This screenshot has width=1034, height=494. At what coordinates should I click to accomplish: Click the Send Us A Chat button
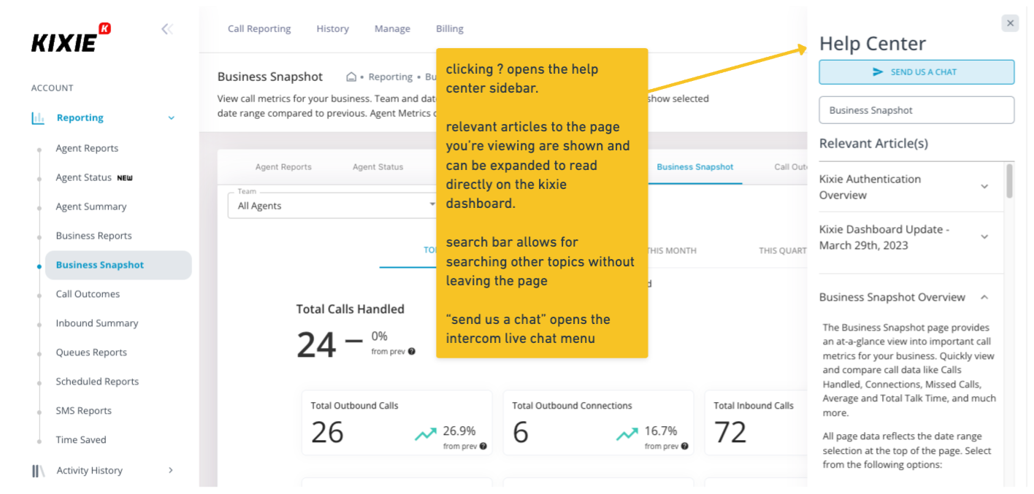pyautogui.click(x=916, y=72)
